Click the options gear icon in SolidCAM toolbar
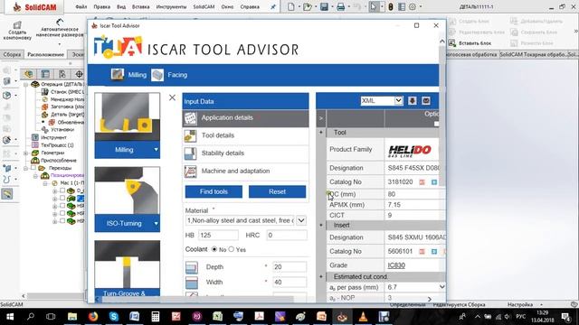 413,6
